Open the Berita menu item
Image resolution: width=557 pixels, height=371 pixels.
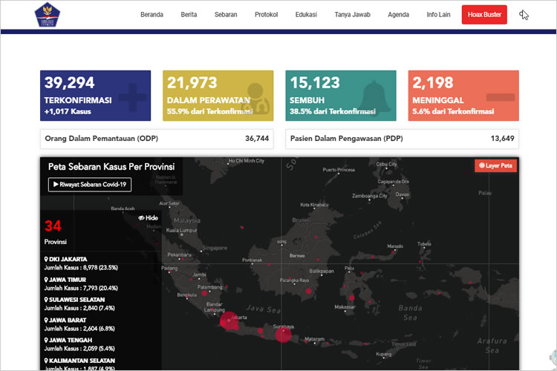point(189,15)
